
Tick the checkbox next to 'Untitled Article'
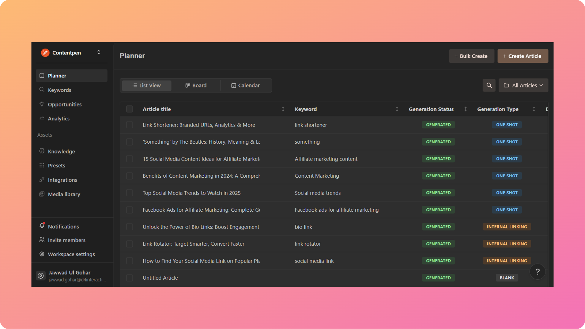129,277
